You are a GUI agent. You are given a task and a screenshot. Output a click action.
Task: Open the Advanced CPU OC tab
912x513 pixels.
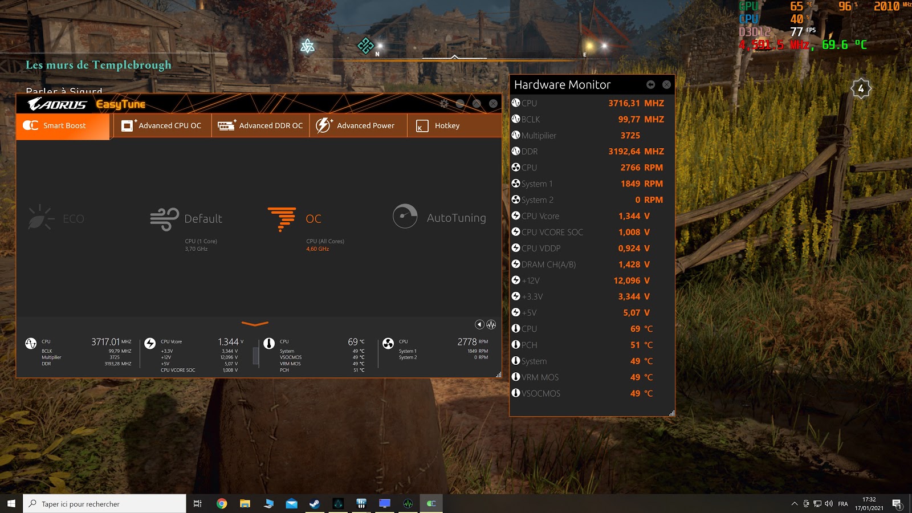162,125
